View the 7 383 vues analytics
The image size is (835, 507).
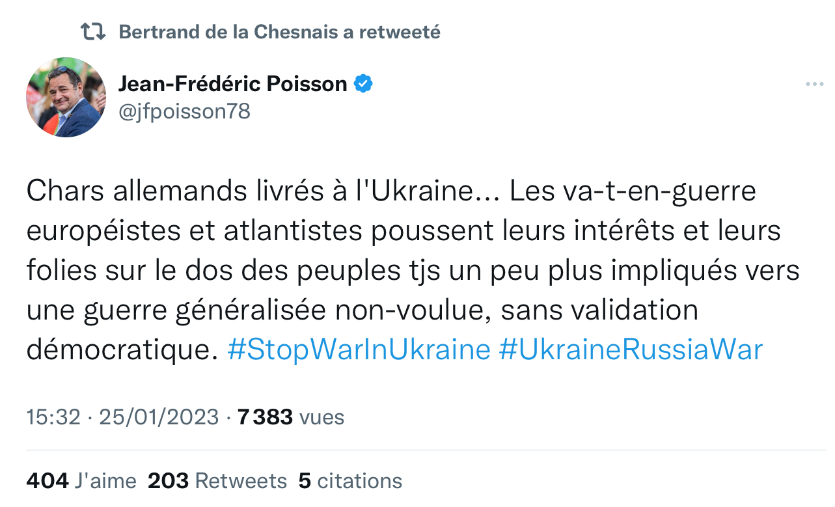coord(291,417)
